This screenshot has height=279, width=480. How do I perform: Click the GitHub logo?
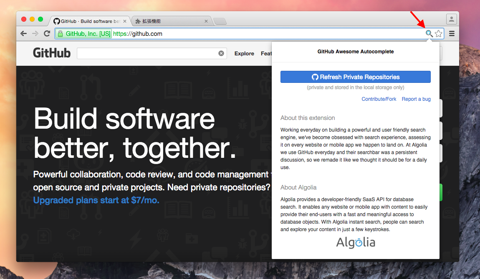[52, 53]
